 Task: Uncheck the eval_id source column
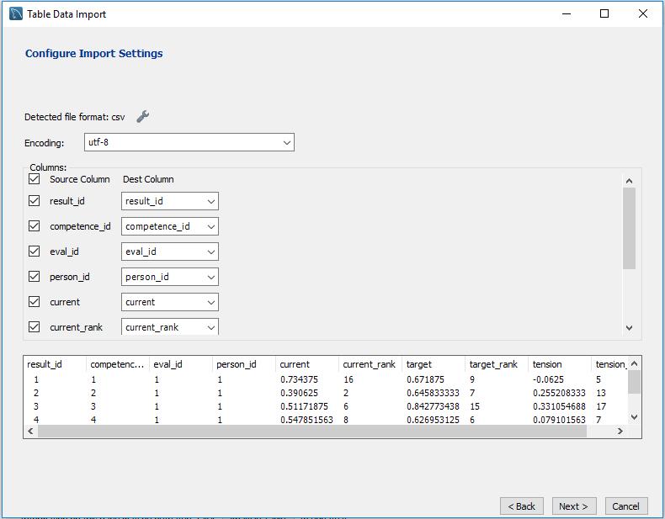(x=34, y=252)
